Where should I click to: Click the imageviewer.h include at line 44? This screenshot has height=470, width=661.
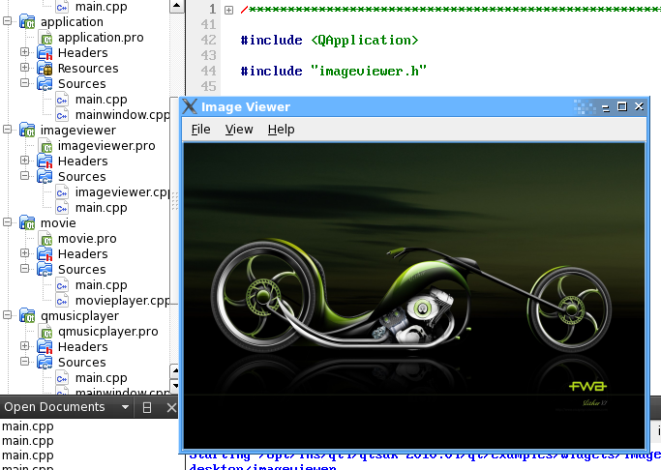(334, 72)
